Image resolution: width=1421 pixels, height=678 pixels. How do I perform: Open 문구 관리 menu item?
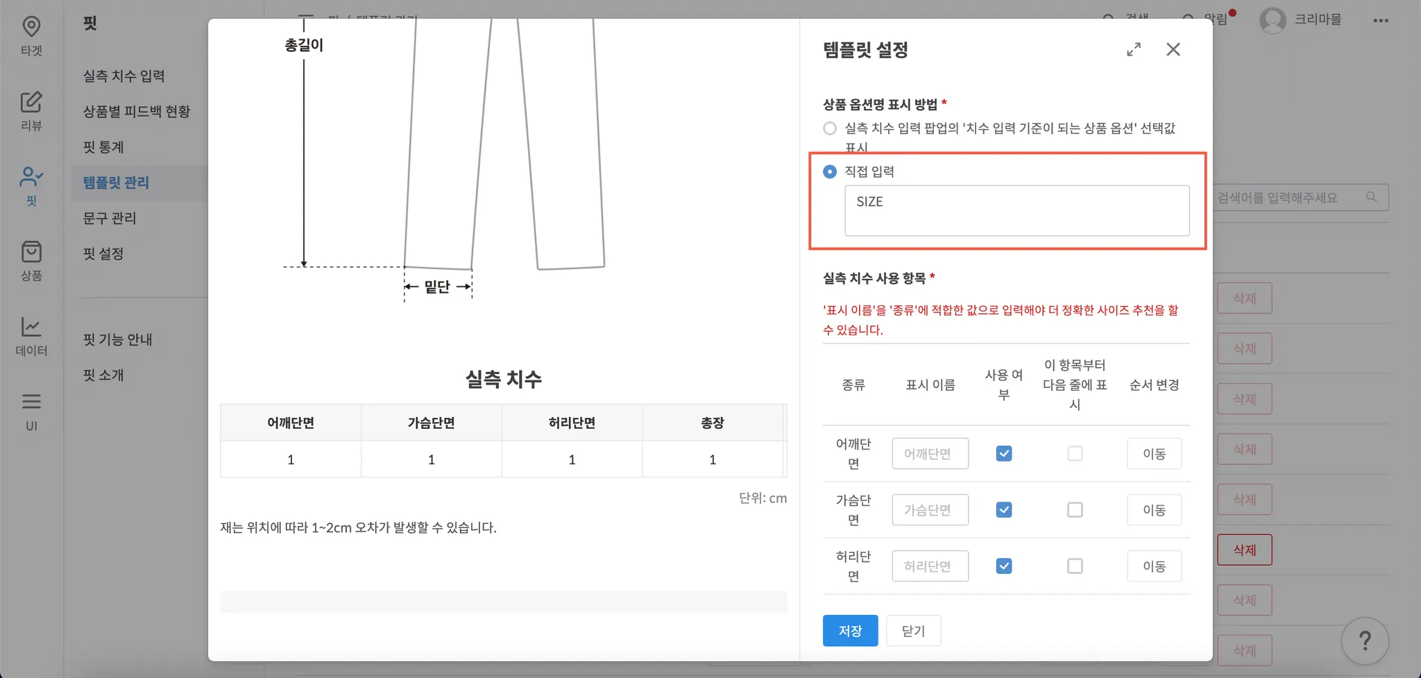[x=110, y=218]
